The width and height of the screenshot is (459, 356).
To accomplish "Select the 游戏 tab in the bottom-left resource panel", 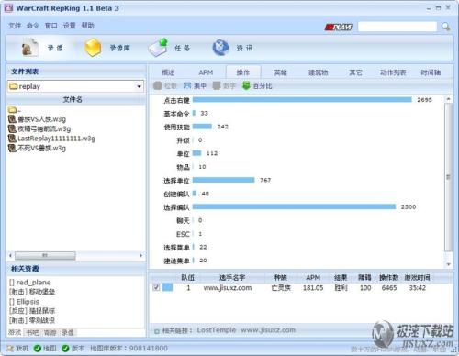I will pyautogui.click(x=15, y=332).
